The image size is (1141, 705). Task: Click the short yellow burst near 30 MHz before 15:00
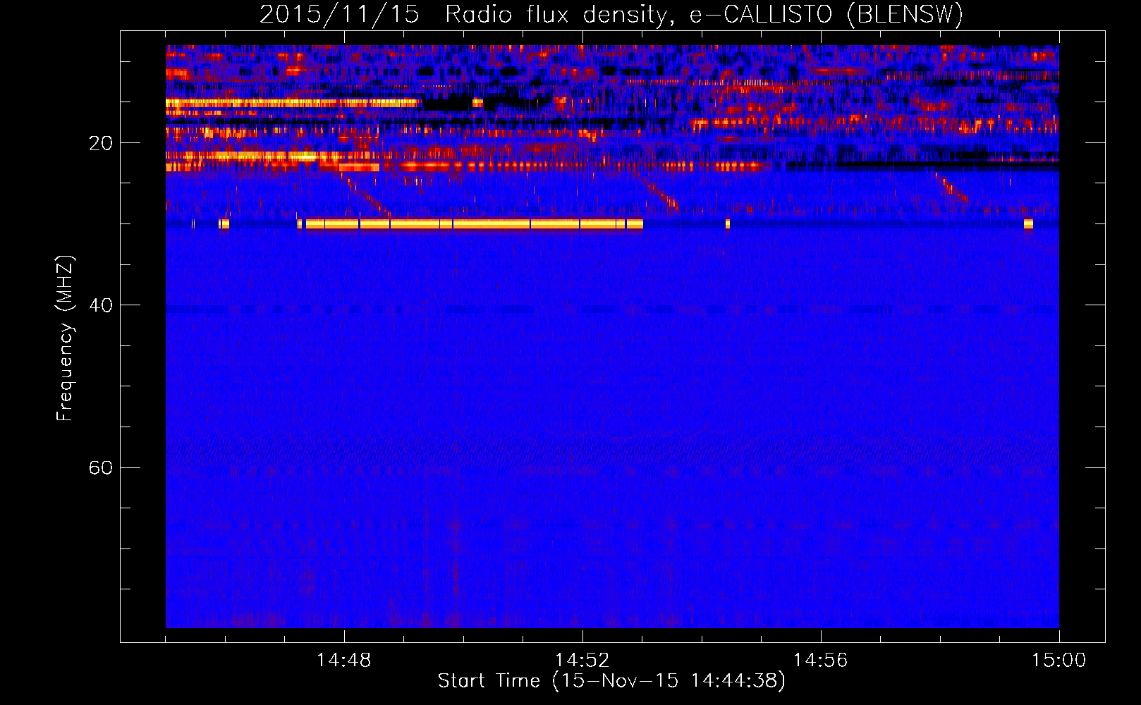1028,224
